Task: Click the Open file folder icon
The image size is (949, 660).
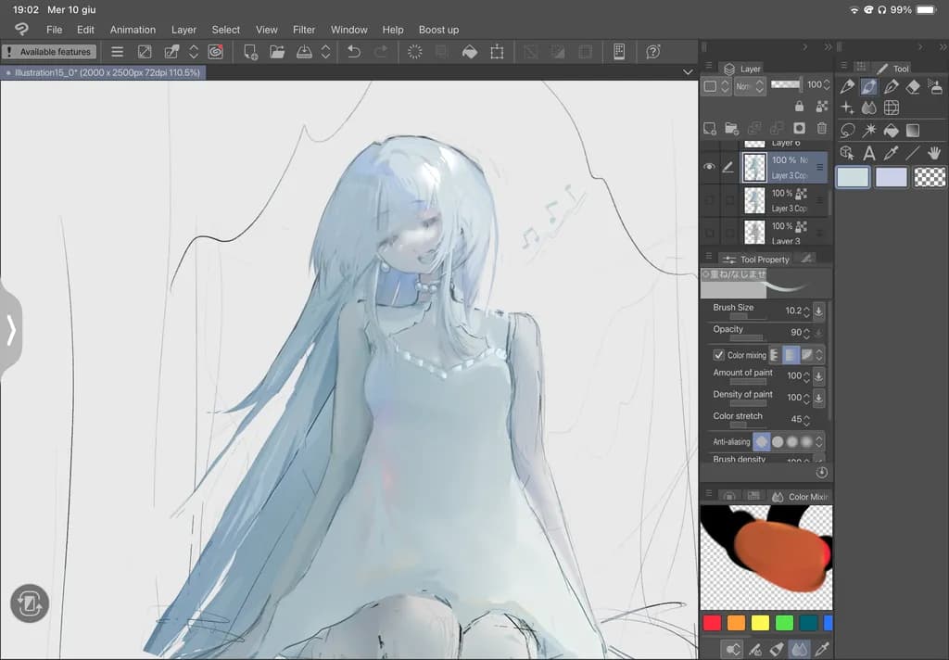Action: point(277,52)
